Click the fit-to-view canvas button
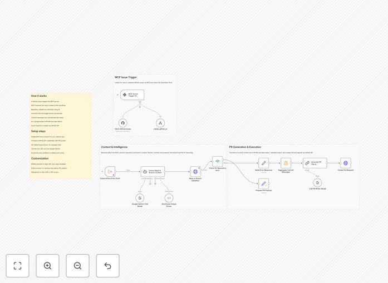388x283 pixels. (x=18, y=266)
